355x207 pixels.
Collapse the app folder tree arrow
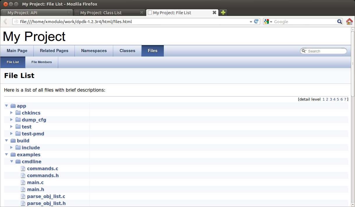pos(6,106)
